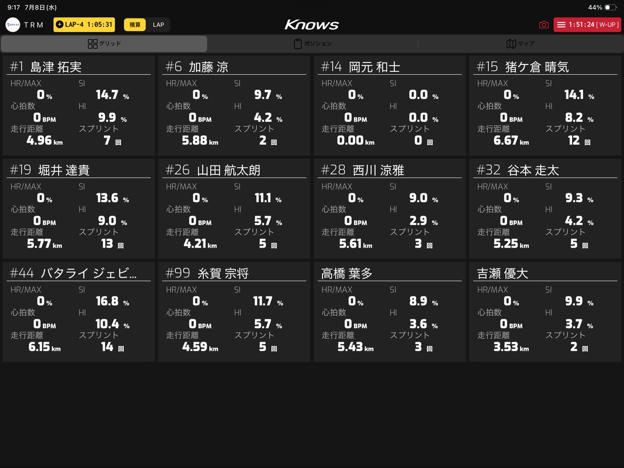Tap distance value 5.43 km
The width and height of the screenshot is (624, 468).
[356, 347]
